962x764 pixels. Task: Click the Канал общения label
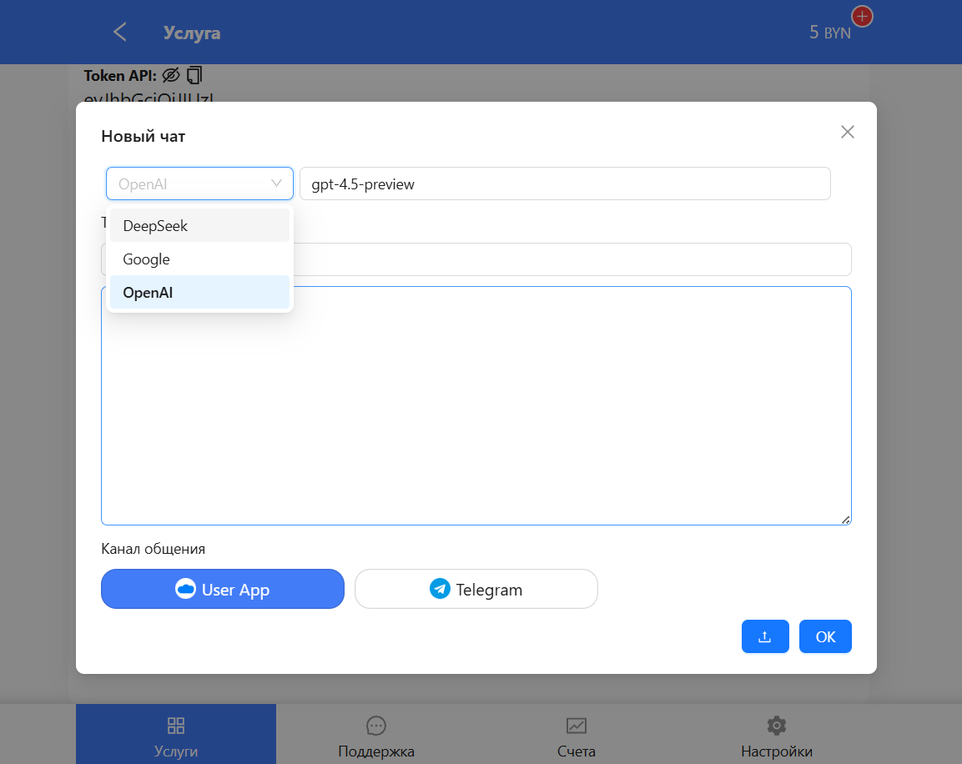[153, 549]
